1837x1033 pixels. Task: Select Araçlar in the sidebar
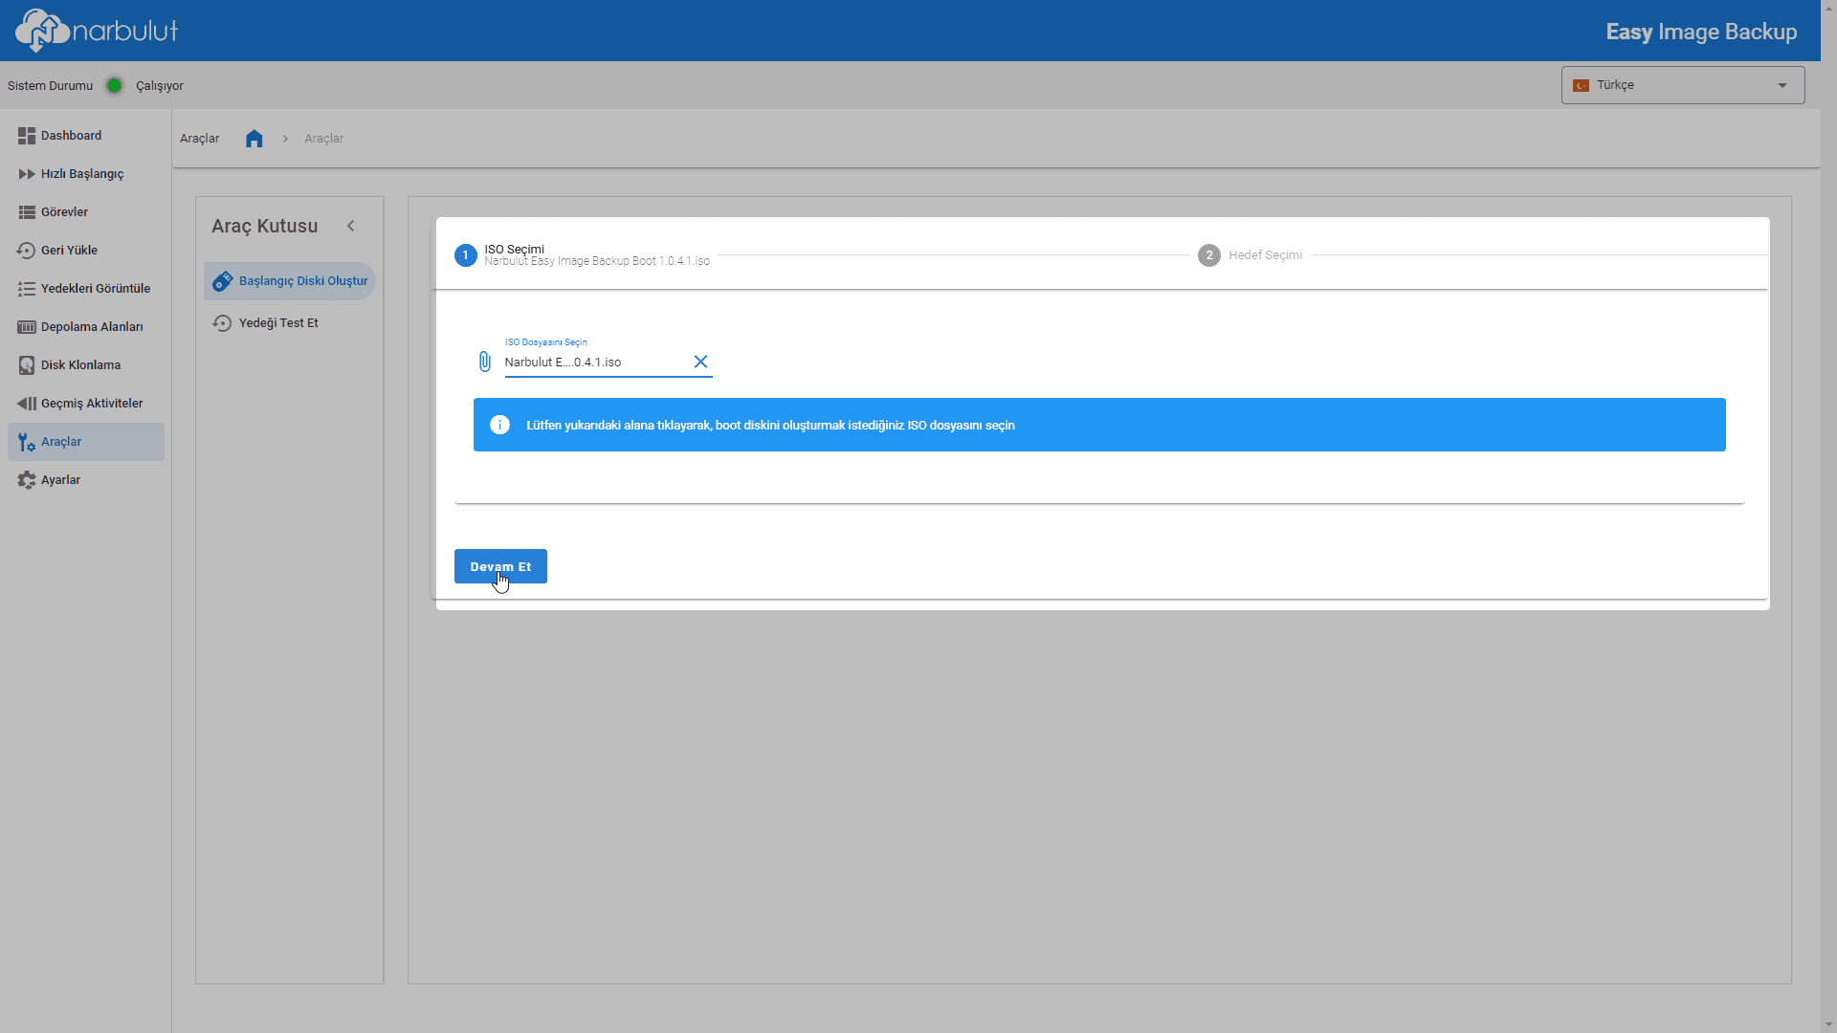point(86,442)
